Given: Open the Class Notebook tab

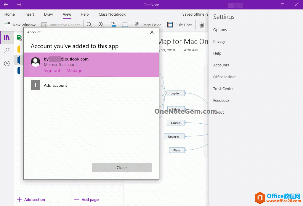Looking at the screenshot, I should [x=112, y=14].
